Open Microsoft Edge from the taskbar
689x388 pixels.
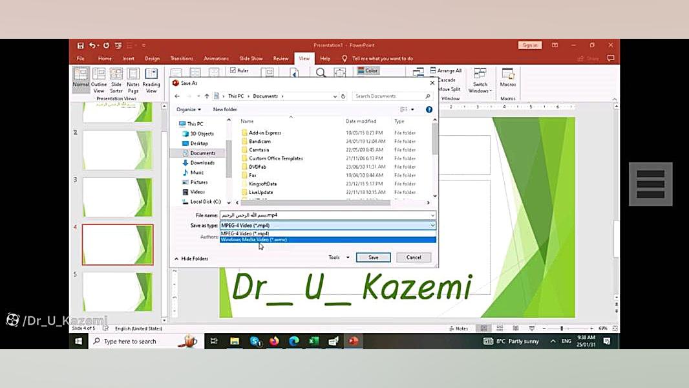coord(294,341)
